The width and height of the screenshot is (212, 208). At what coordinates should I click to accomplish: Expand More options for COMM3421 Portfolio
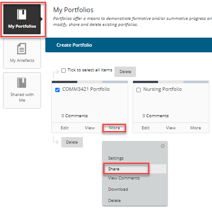click(114, 128)
